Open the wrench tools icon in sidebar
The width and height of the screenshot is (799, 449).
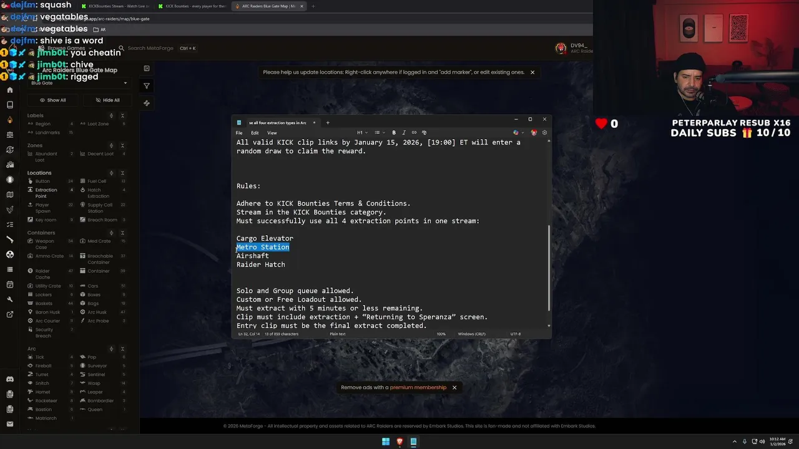(x=9, y=299)
